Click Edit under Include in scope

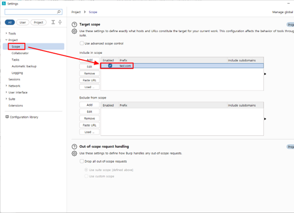point(89,67)
